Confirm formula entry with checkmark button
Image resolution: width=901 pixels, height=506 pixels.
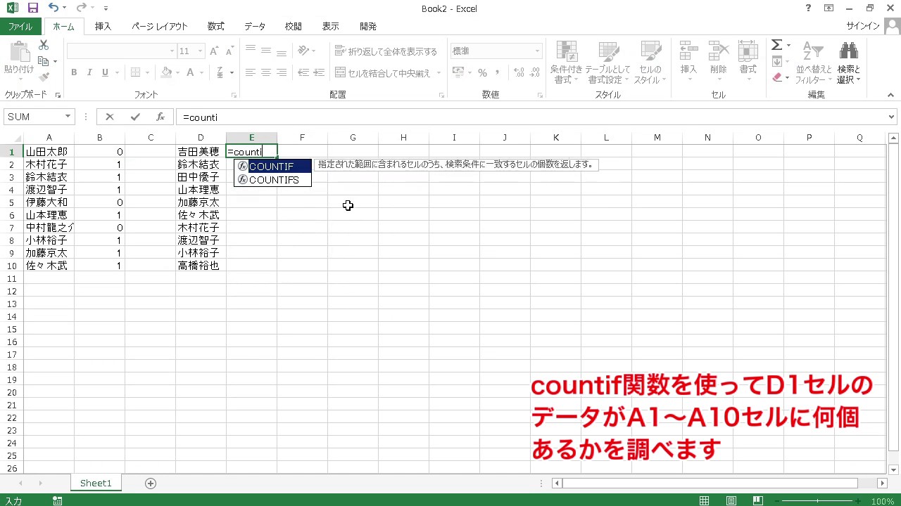pos(135,117)
